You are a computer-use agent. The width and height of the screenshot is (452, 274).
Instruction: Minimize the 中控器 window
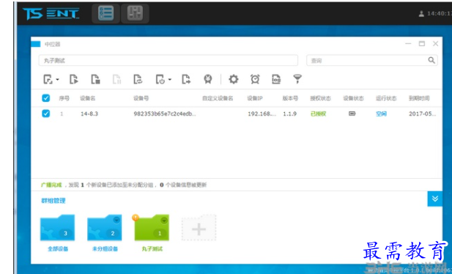point(408,43)
